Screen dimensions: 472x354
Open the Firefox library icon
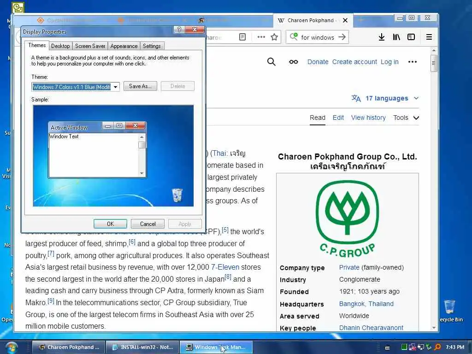396,37
